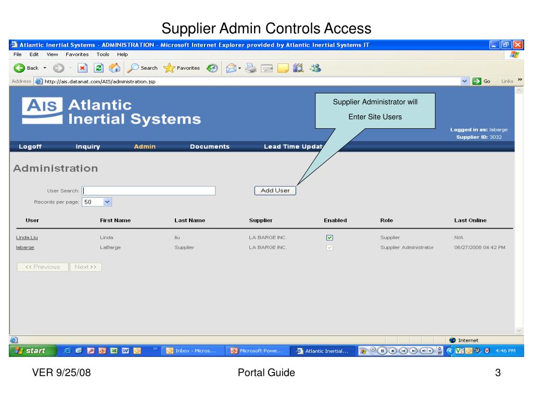The width and height of the screenshot is (533, 399).
Task: Expand the Links toolbar chevron
Action: 520,80
